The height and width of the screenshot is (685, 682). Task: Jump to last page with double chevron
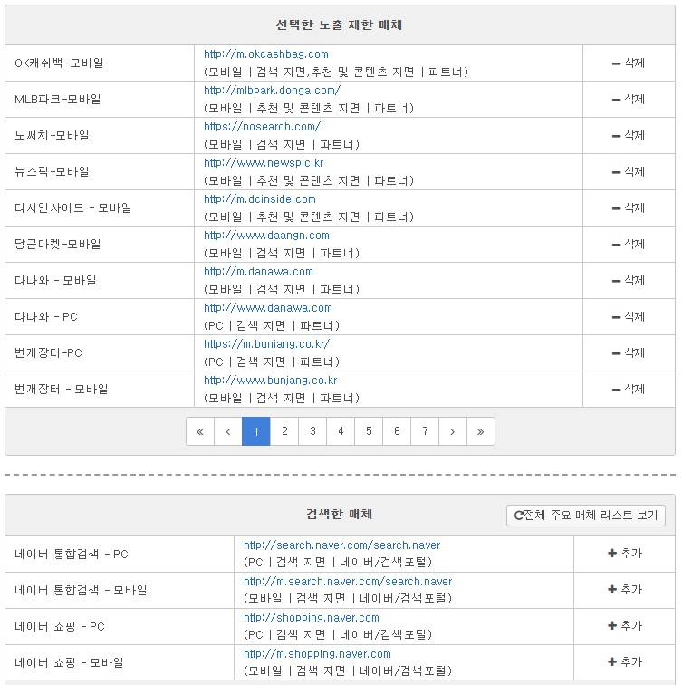(480, 431)
